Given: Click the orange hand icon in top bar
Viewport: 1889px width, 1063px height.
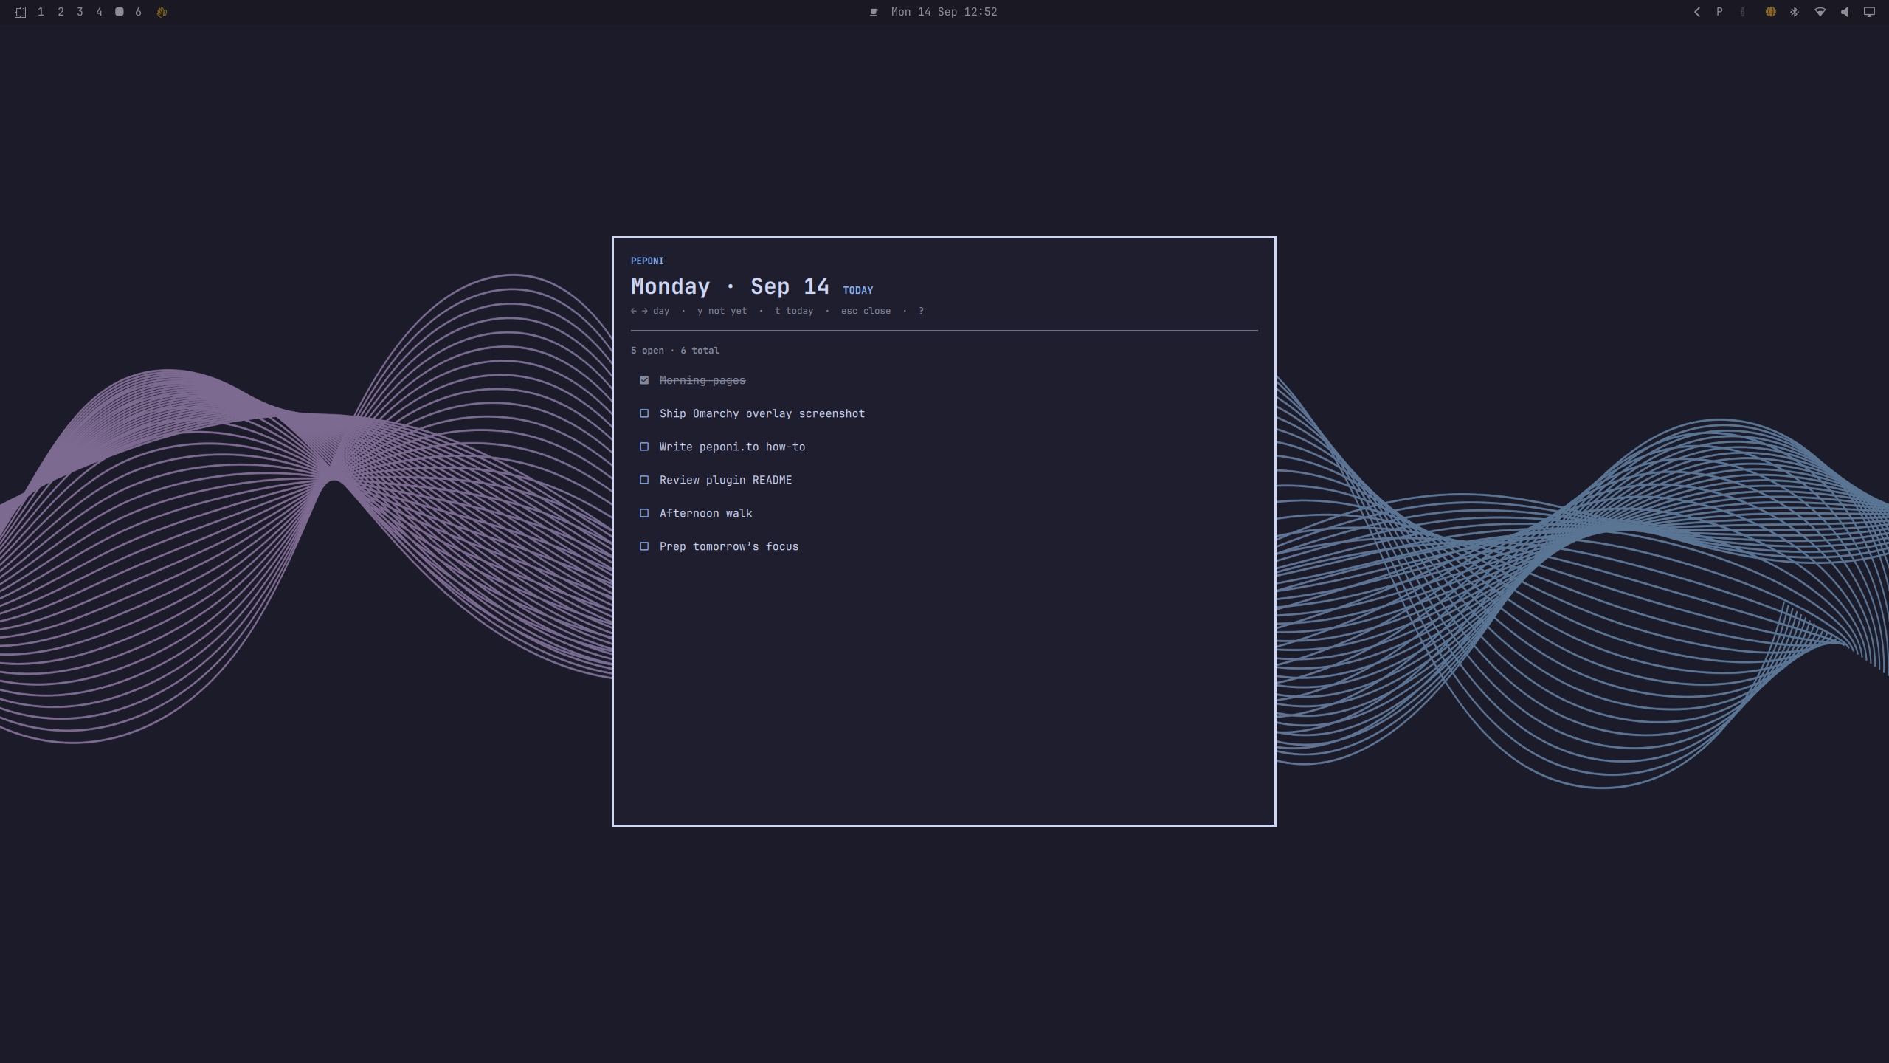Looking at the screenshot, I should pyautogui.click(x=162, y=12).
